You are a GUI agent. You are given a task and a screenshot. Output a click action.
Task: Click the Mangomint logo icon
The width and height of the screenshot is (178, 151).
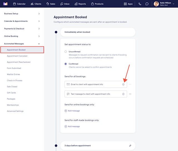[x=5, y=4]
